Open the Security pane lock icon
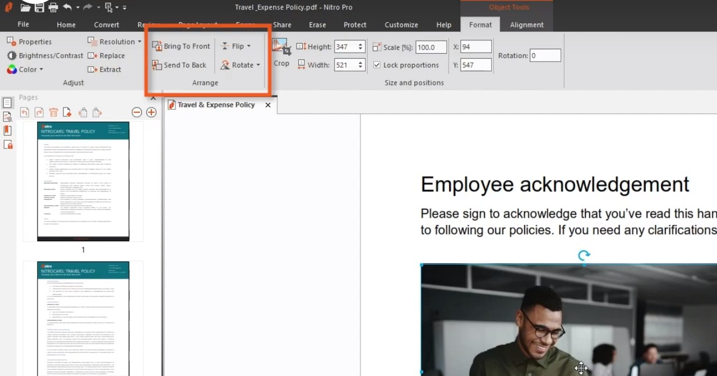The image size is (717, 376). 8,145
